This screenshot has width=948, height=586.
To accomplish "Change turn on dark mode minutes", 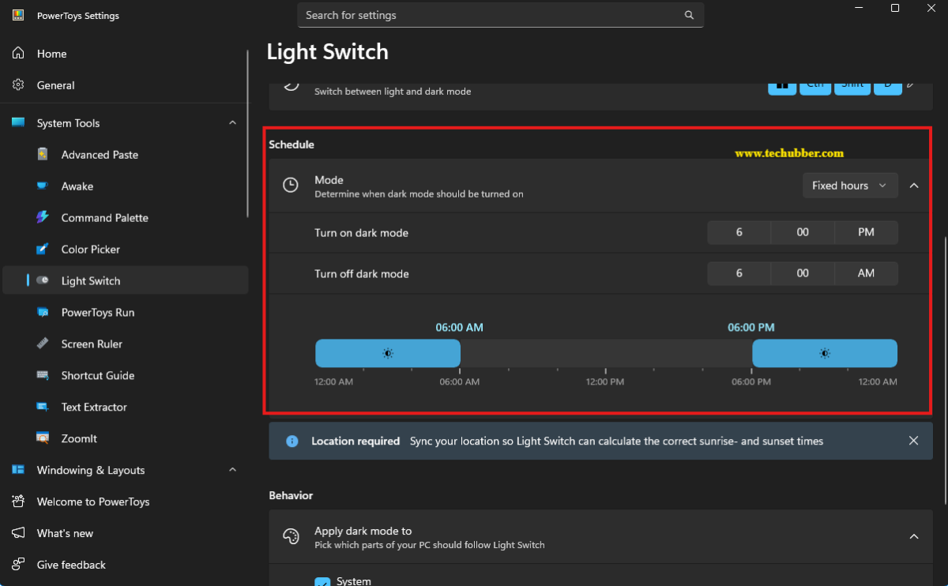I will point(803,233).
